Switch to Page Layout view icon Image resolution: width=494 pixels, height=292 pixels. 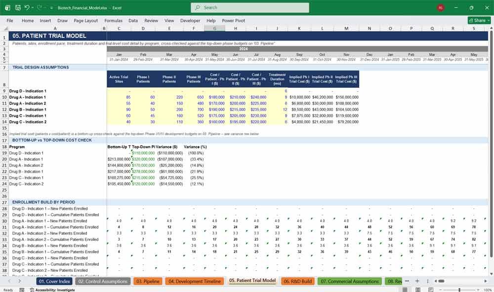(x=418, y=290)
